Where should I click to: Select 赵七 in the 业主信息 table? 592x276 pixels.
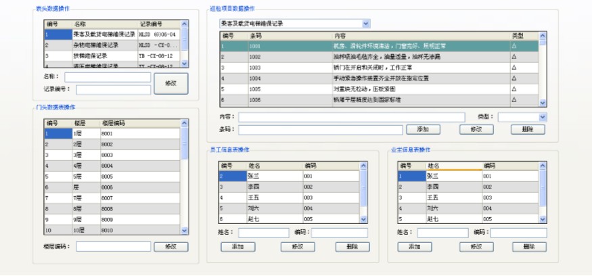click(x=469, y=218)
